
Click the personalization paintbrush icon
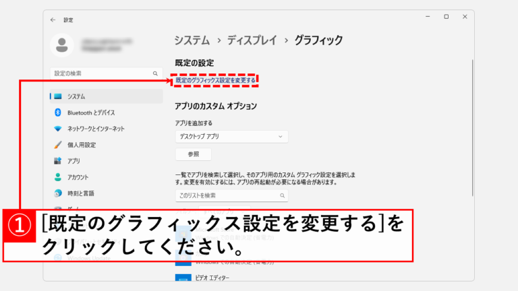(x=58, y=145)
